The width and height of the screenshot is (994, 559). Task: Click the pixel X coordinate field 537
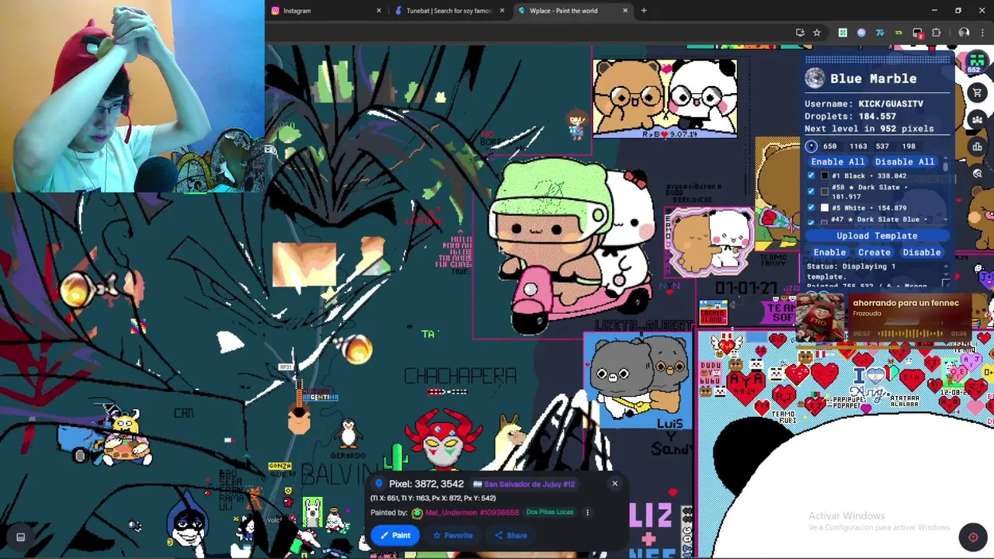[883, 146]
